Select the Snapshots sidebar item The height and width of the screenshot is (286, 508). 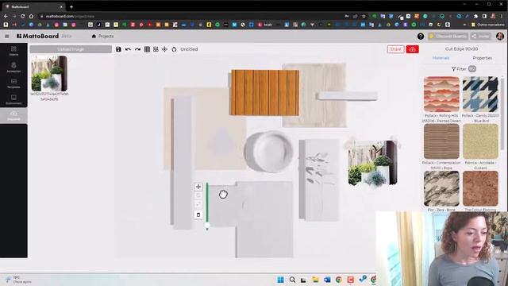coord(13,115)
